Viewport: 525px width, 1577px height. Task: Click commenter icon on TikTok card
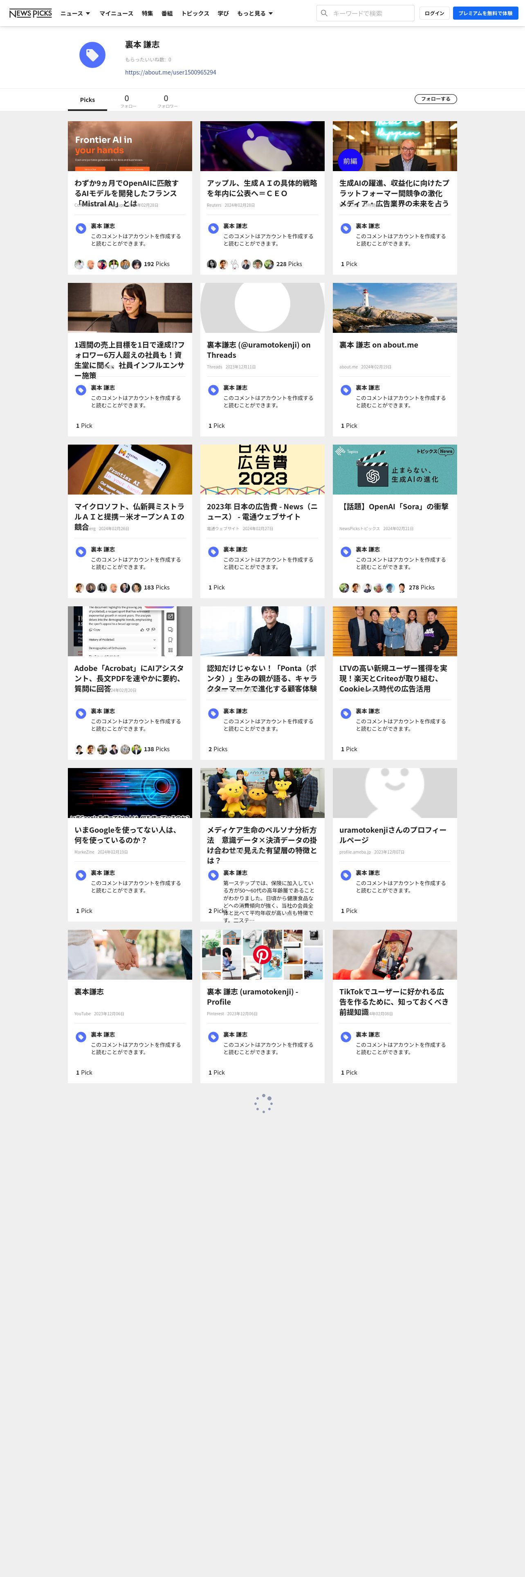pos(346,1037)
